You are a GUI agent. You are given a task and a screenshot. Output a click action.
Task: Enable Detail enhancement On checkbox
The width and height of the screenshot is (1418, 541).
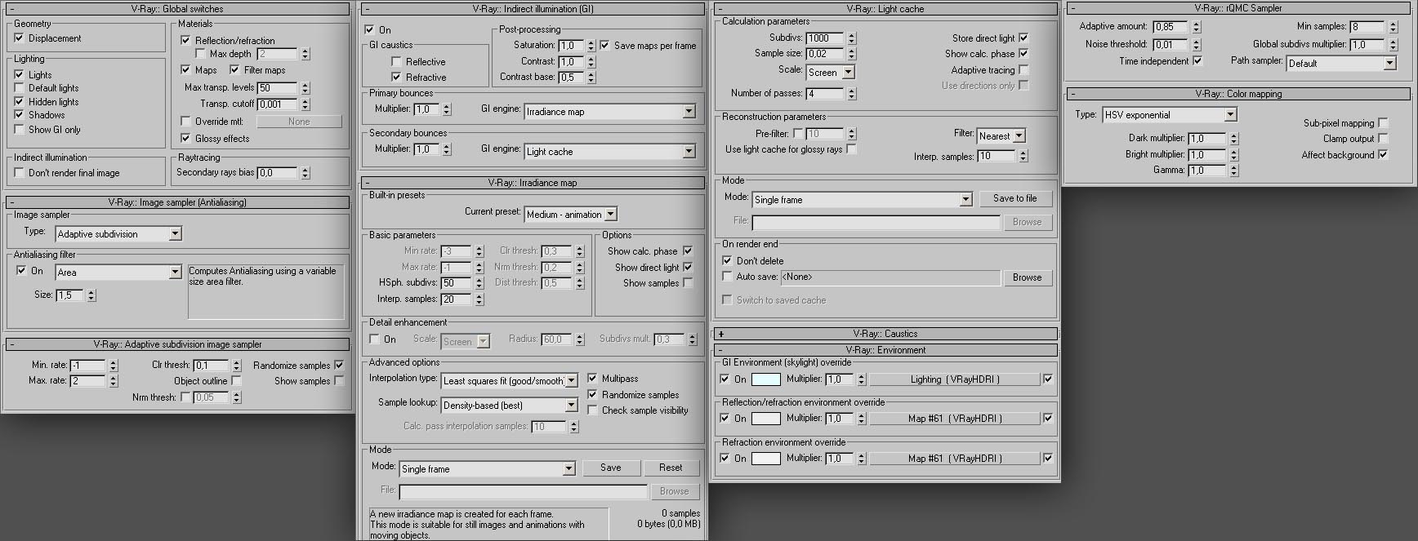(x=375, y=339)
